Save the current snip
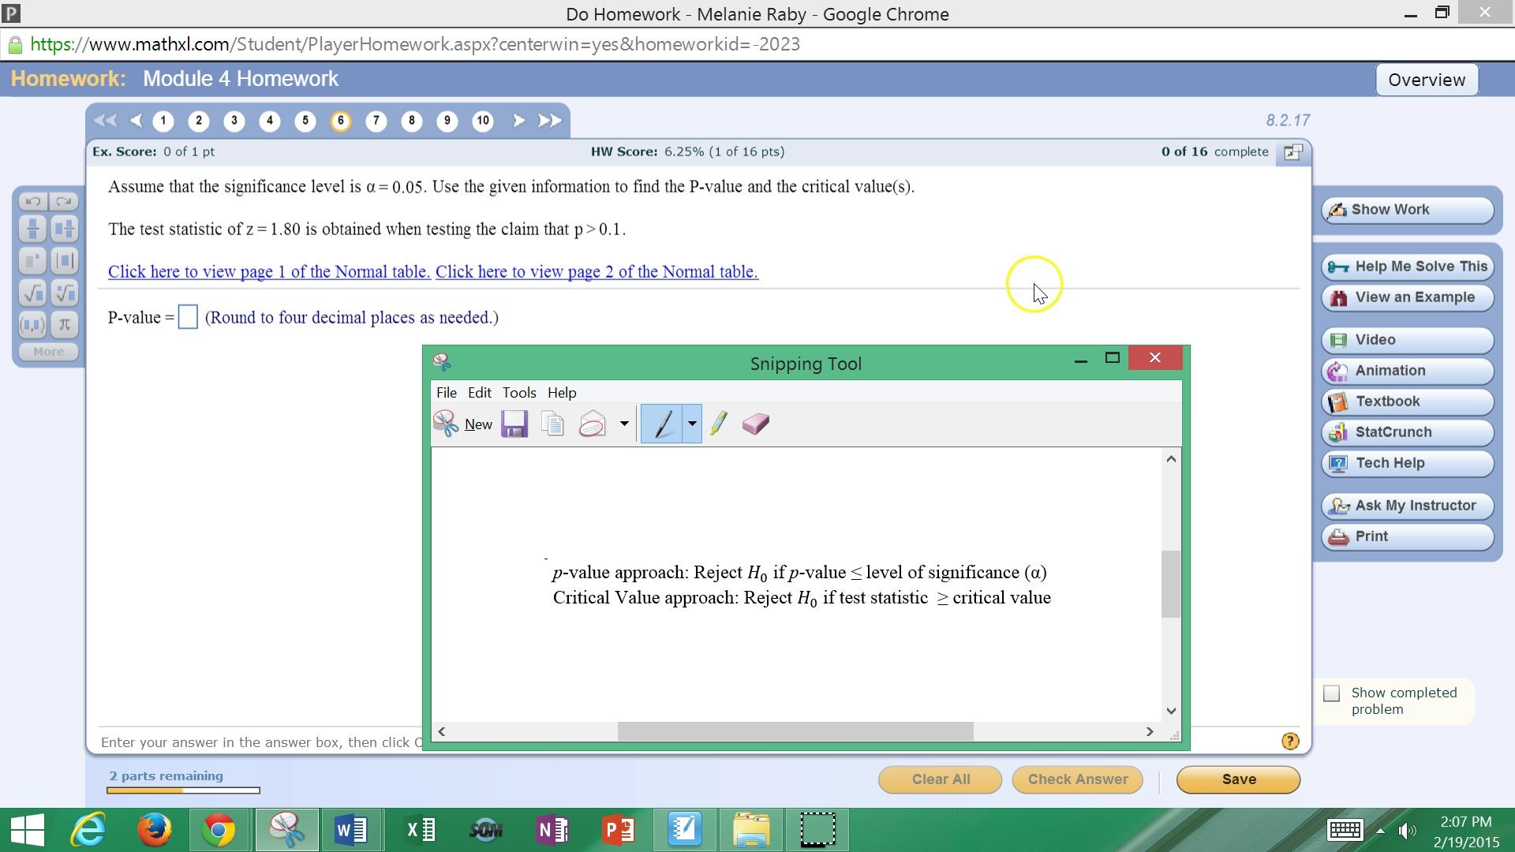The height and width of the screenshot is (852, 1515). point(514,424)
